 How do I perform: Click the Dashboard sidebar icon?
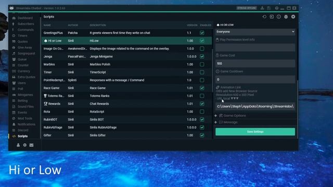coord(14,18)
